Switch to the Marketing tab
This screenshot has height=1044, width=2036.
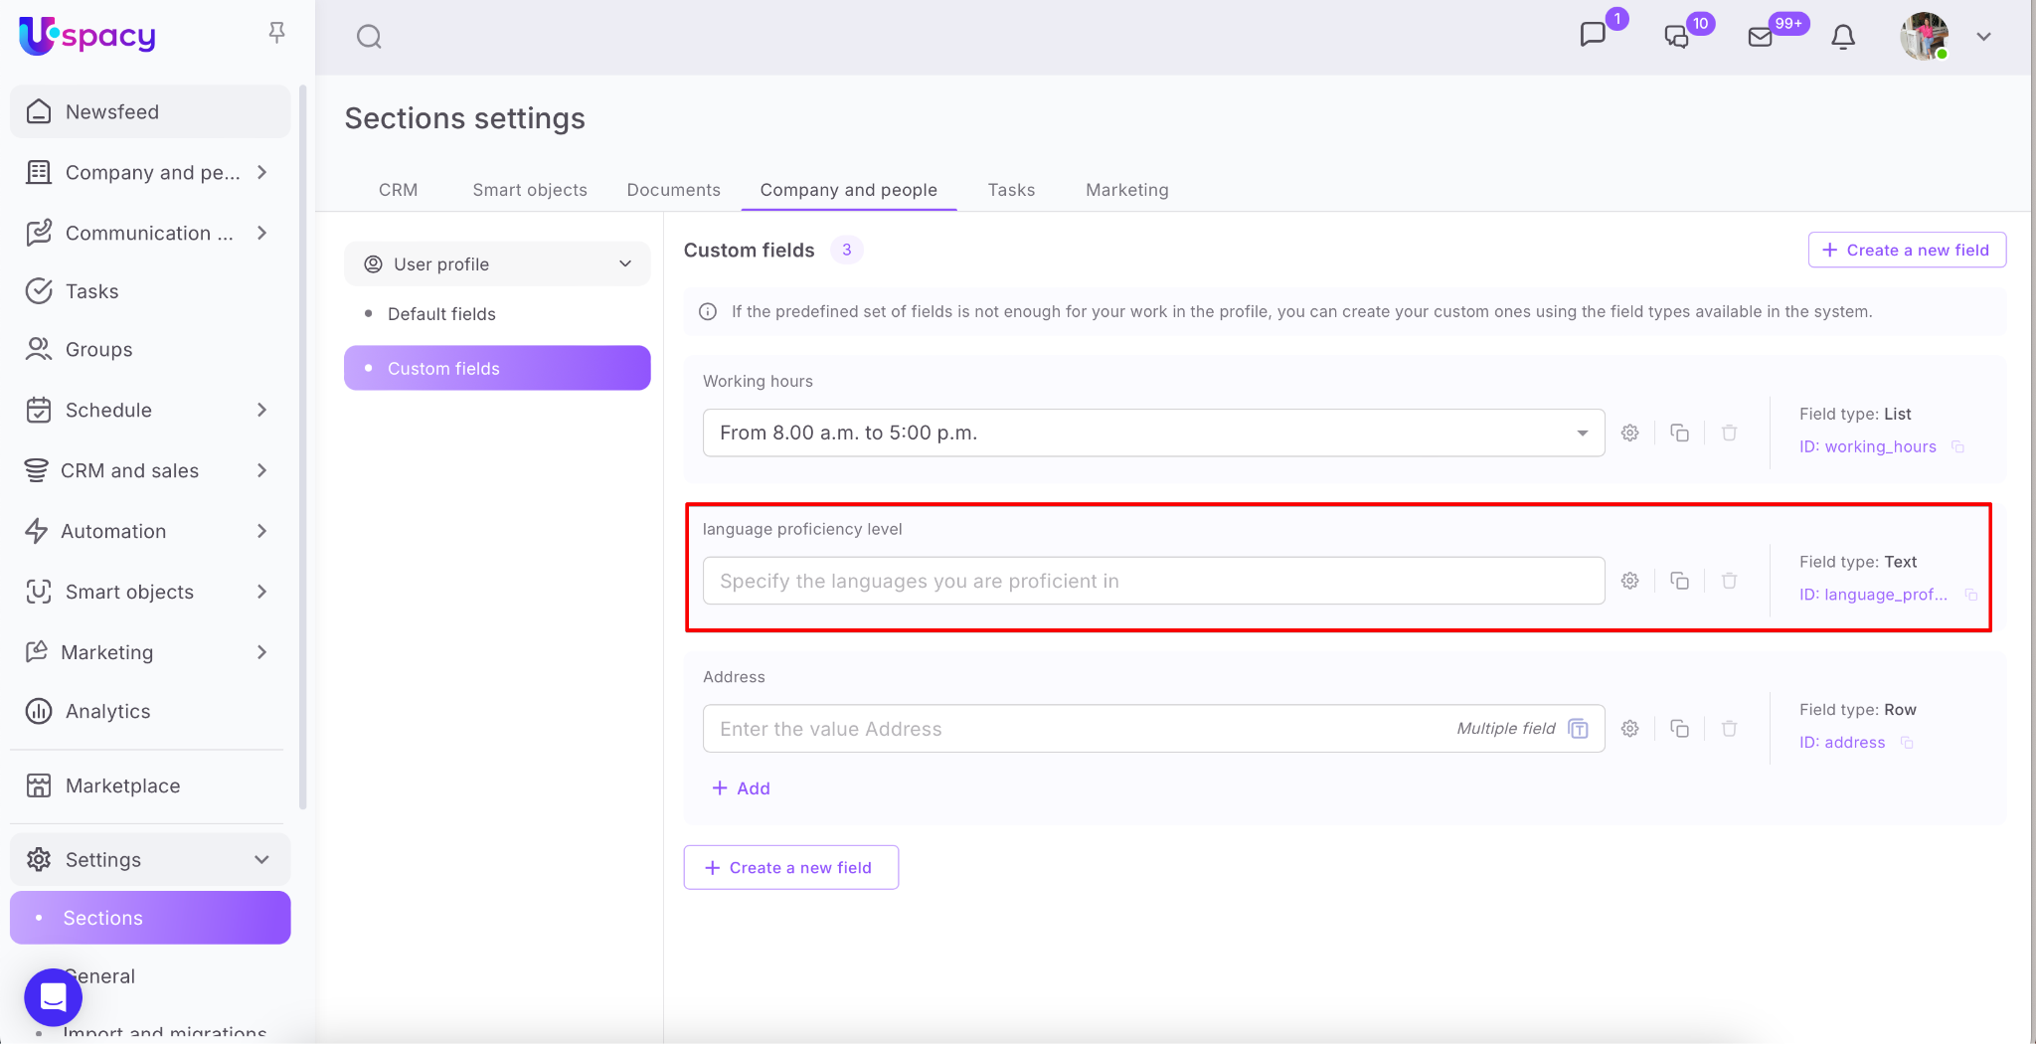point(1126,190)
